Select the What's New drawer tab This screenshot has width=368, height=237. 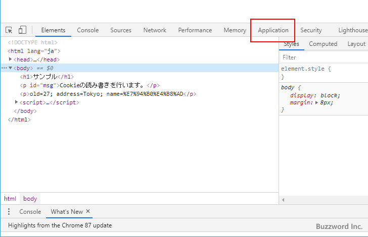click(x=67, y=212)
